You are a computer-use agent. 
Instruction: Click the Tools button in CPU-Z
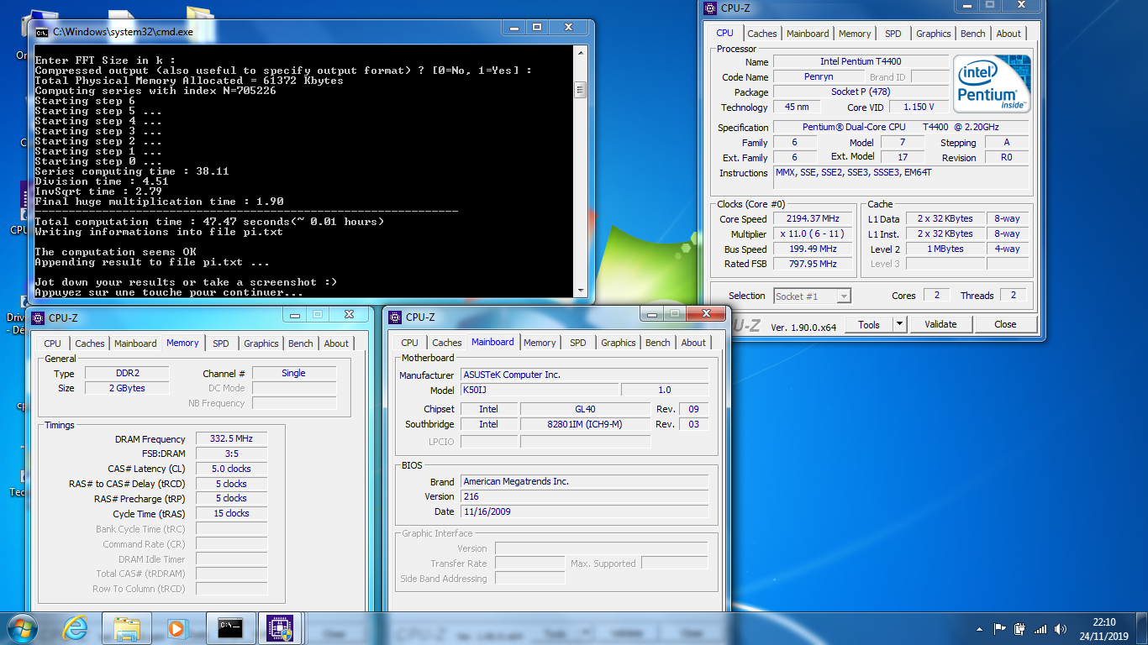coord(869,324)
